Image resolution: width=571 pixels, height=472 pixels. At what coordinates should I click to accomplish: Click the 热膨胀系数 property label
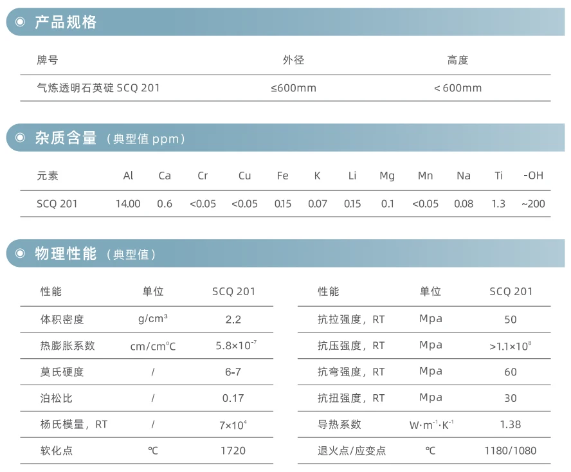68,345
